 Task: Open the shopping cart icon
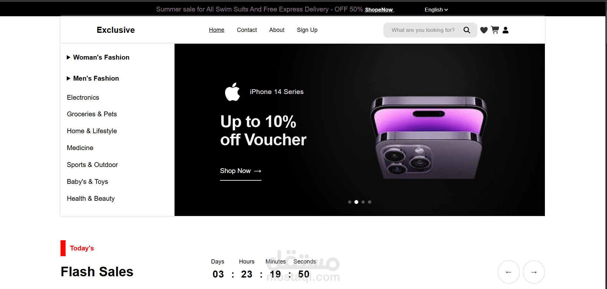(495, 30)
